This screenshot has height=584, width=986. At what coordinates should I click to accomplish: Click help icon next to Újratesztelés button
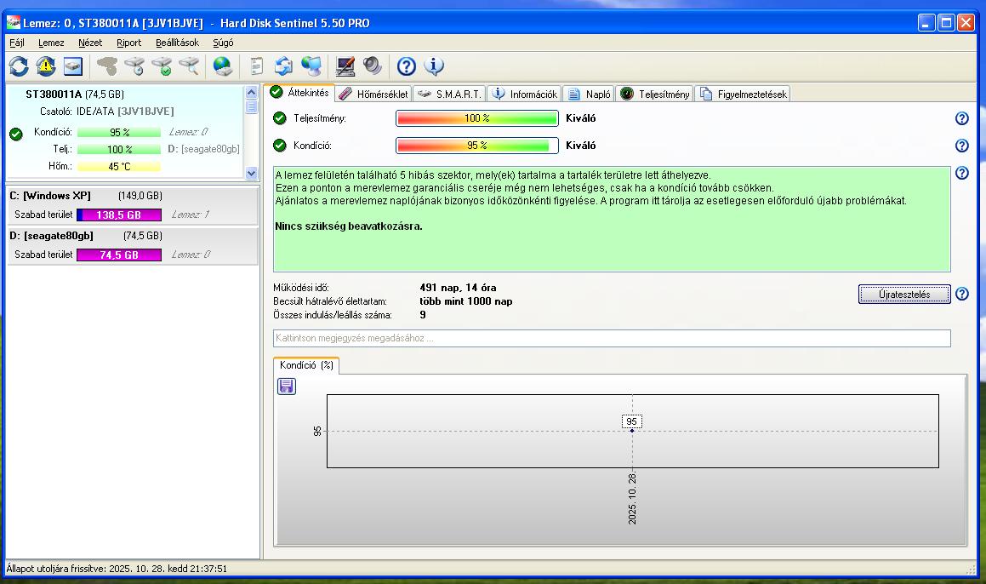pos(962,294)
